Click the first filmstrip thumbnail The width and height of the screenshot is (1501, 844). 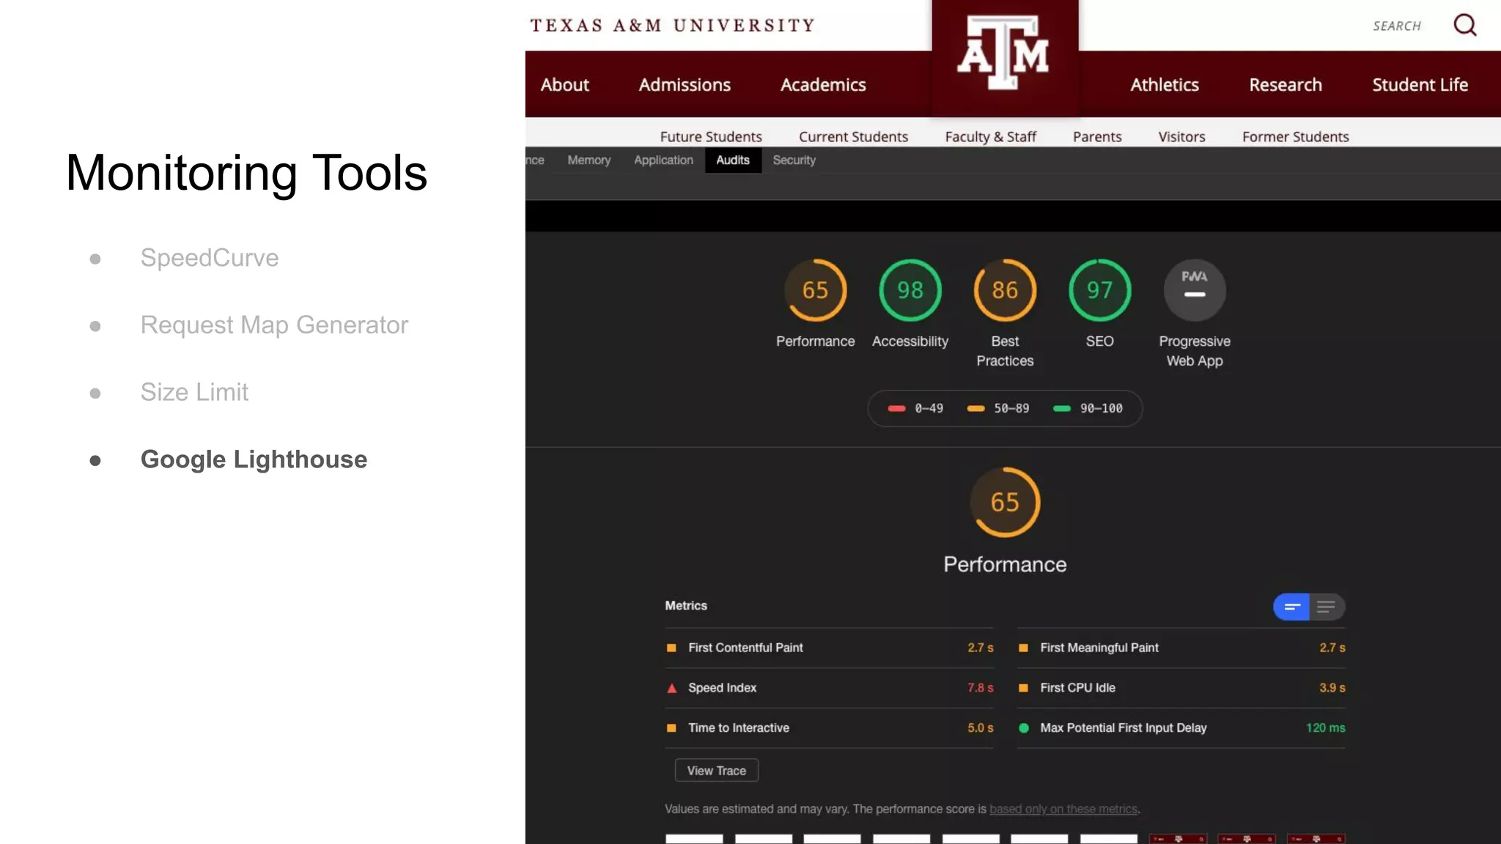pyautogui.click(x=693, y=838)
